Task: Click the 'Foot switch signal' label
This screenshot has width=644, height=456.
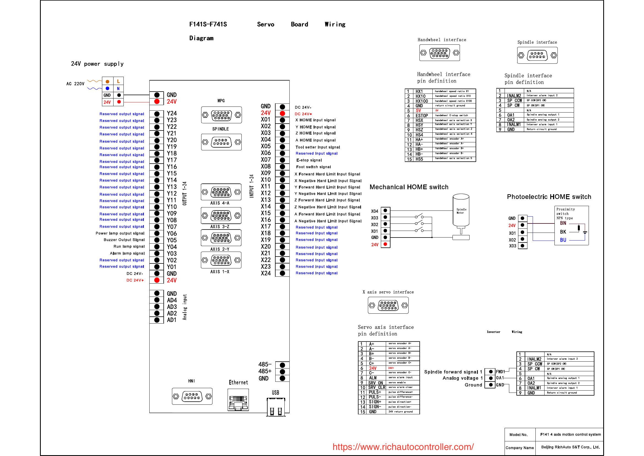Action: (x=314, y=167)
